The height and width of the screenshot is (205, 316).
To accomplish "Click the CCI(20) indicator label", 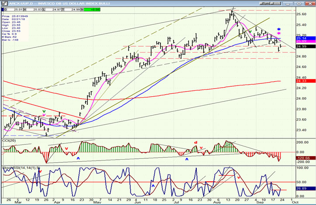I will 9,140.
